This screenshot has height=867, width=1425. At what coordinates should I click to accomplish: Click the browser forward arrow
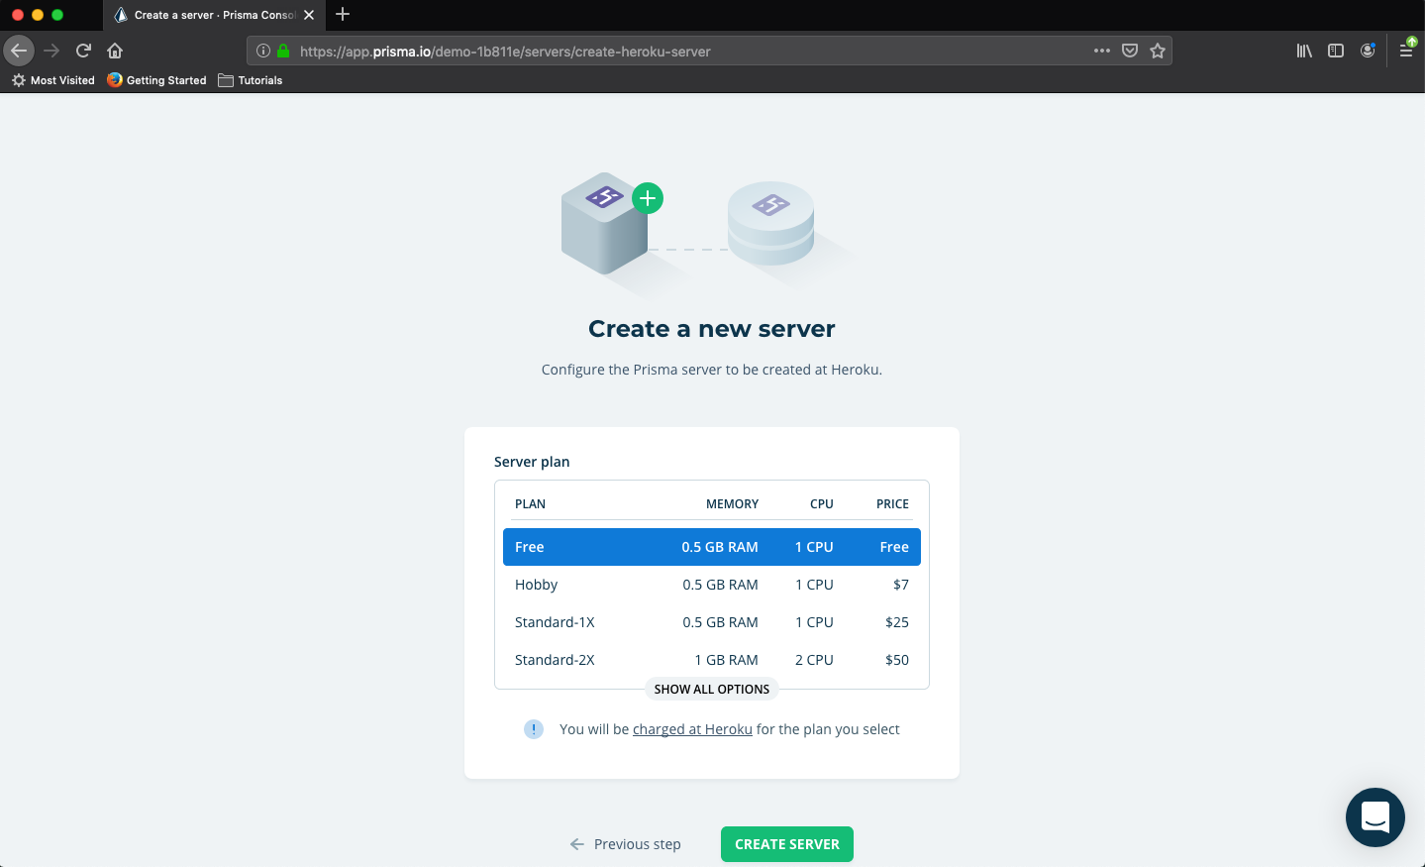(x=51, y=51)
